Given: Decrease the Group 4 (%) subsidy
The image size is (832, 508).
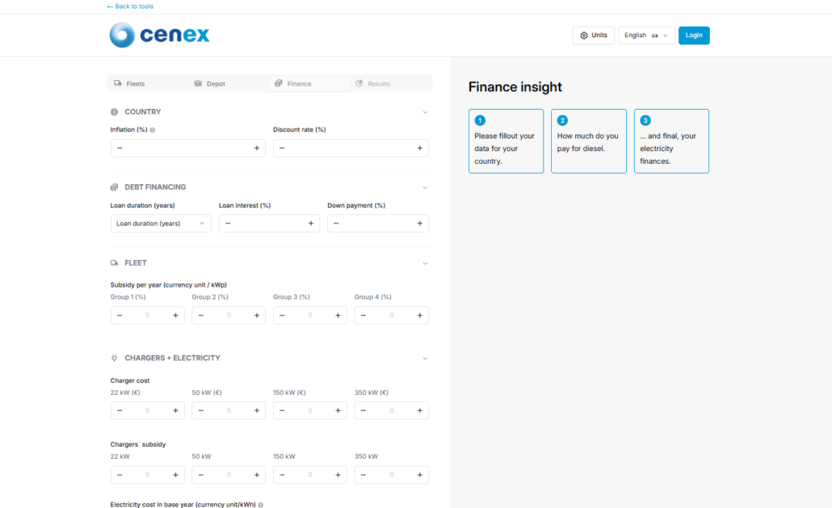Looking at the screenshot, I should click(x=363, y=315).
